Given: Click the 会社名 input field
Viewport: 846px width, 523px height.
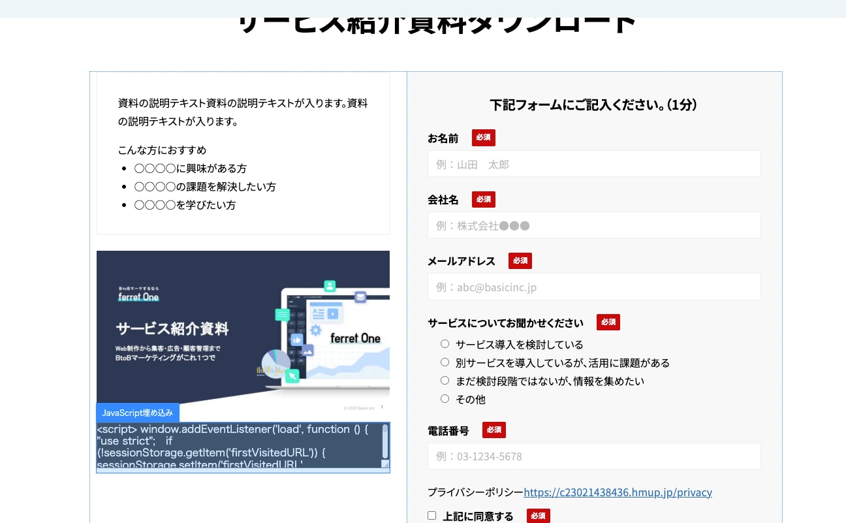Looking at the screenshot, I should click(x=594, y=225).
